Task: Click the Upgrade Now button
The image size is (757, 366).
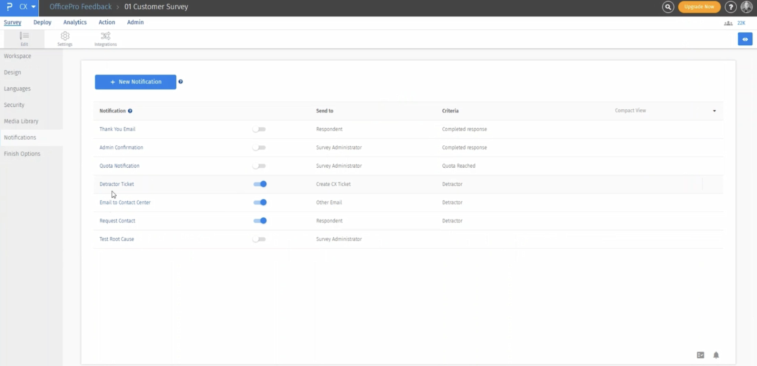Action: (699, 7)
